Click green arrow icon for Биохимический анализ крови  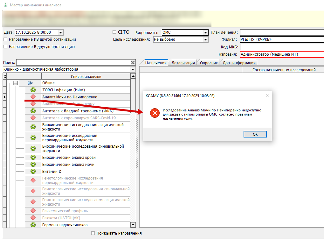tap(33, 157)
